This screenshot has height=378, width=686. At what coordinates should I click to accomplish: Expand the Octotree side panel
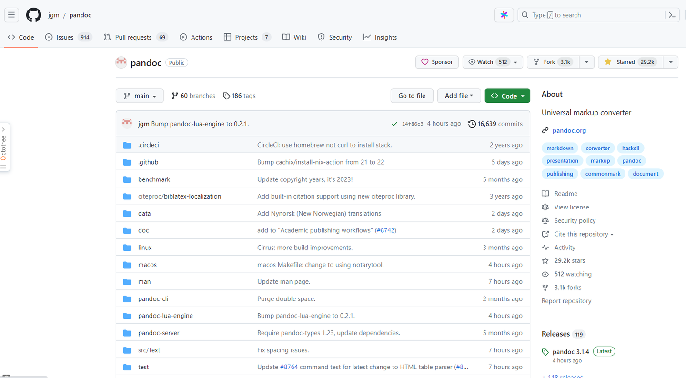coord(4,147)
